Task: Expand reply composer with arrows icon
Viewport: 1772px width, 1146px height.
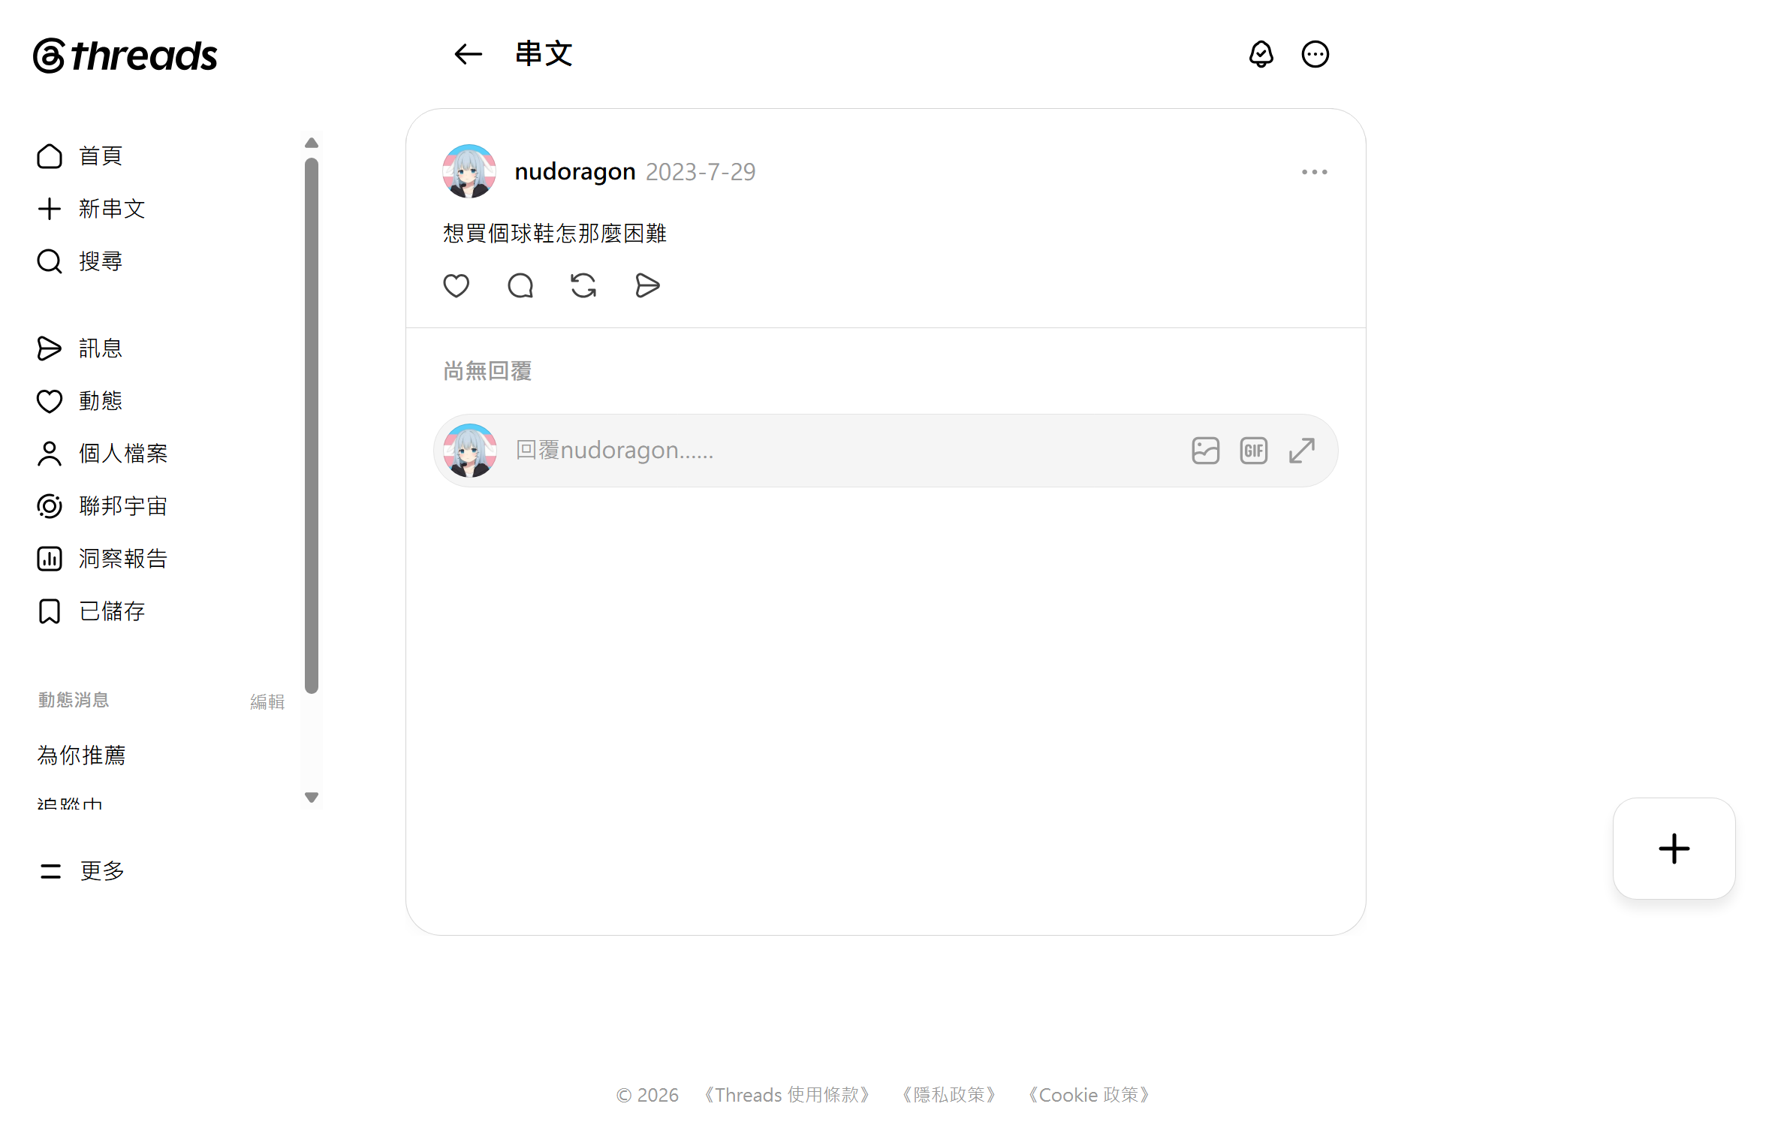Action: [1301, 451]
